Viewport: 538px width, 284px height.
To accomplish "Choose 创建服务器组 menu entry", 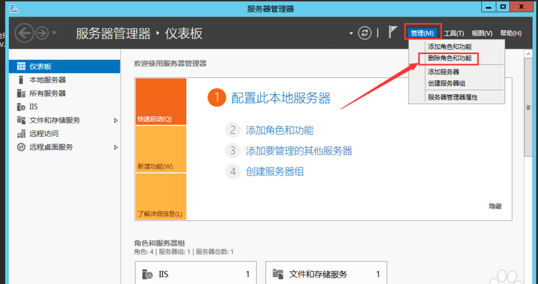I will click(447, 83).
